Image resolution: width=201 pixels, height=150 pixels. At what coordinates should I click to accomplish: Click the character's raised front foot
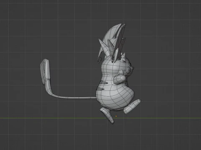[x=132, y=106]
